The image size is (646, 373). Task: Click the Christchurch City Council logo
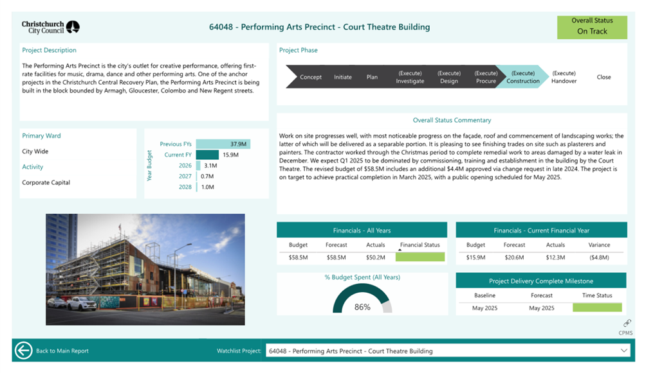51,27
